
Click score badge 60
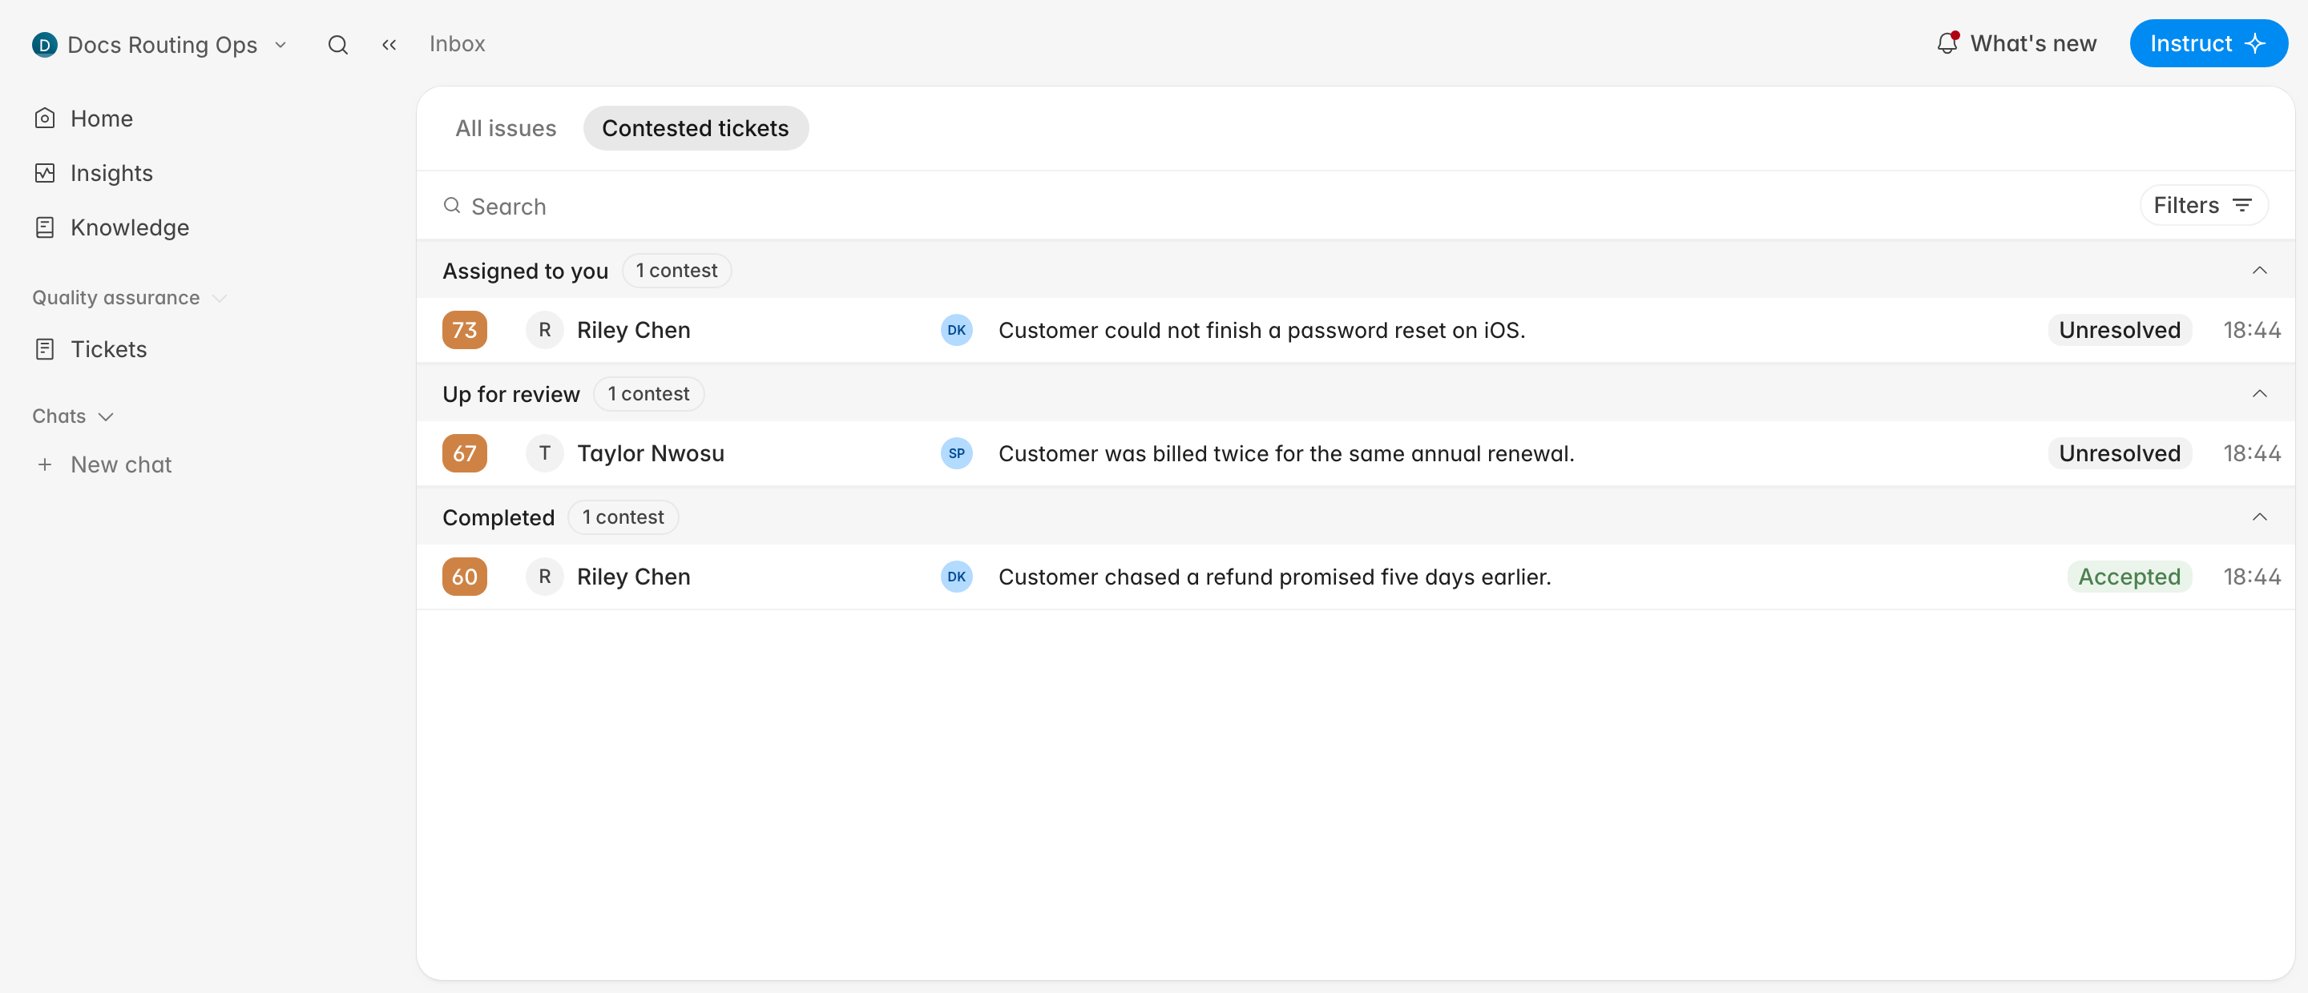click(464, 577)
